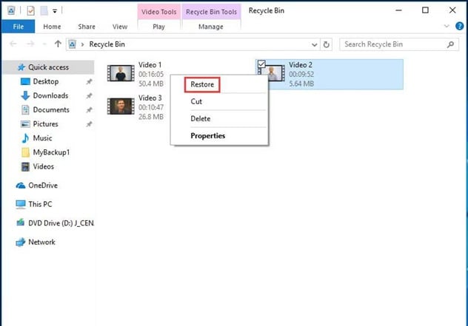468x326 pixels.
Task: Click the pin icon next to Downloads
Action: click(x=89, y=95)
